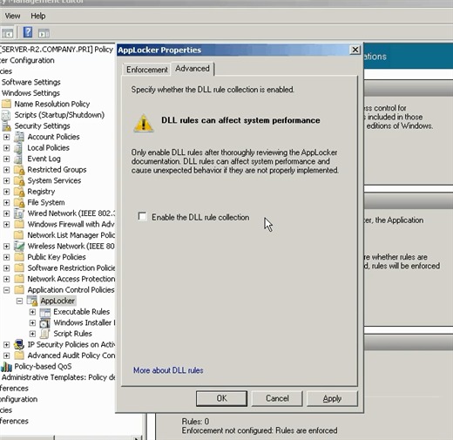Expand the Event Log node

pyautogui.click(x=6, y=159)
